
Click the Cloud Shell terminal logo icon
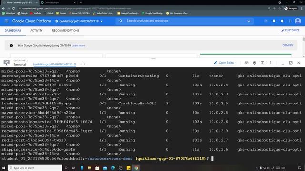click(x=6, y=63)
